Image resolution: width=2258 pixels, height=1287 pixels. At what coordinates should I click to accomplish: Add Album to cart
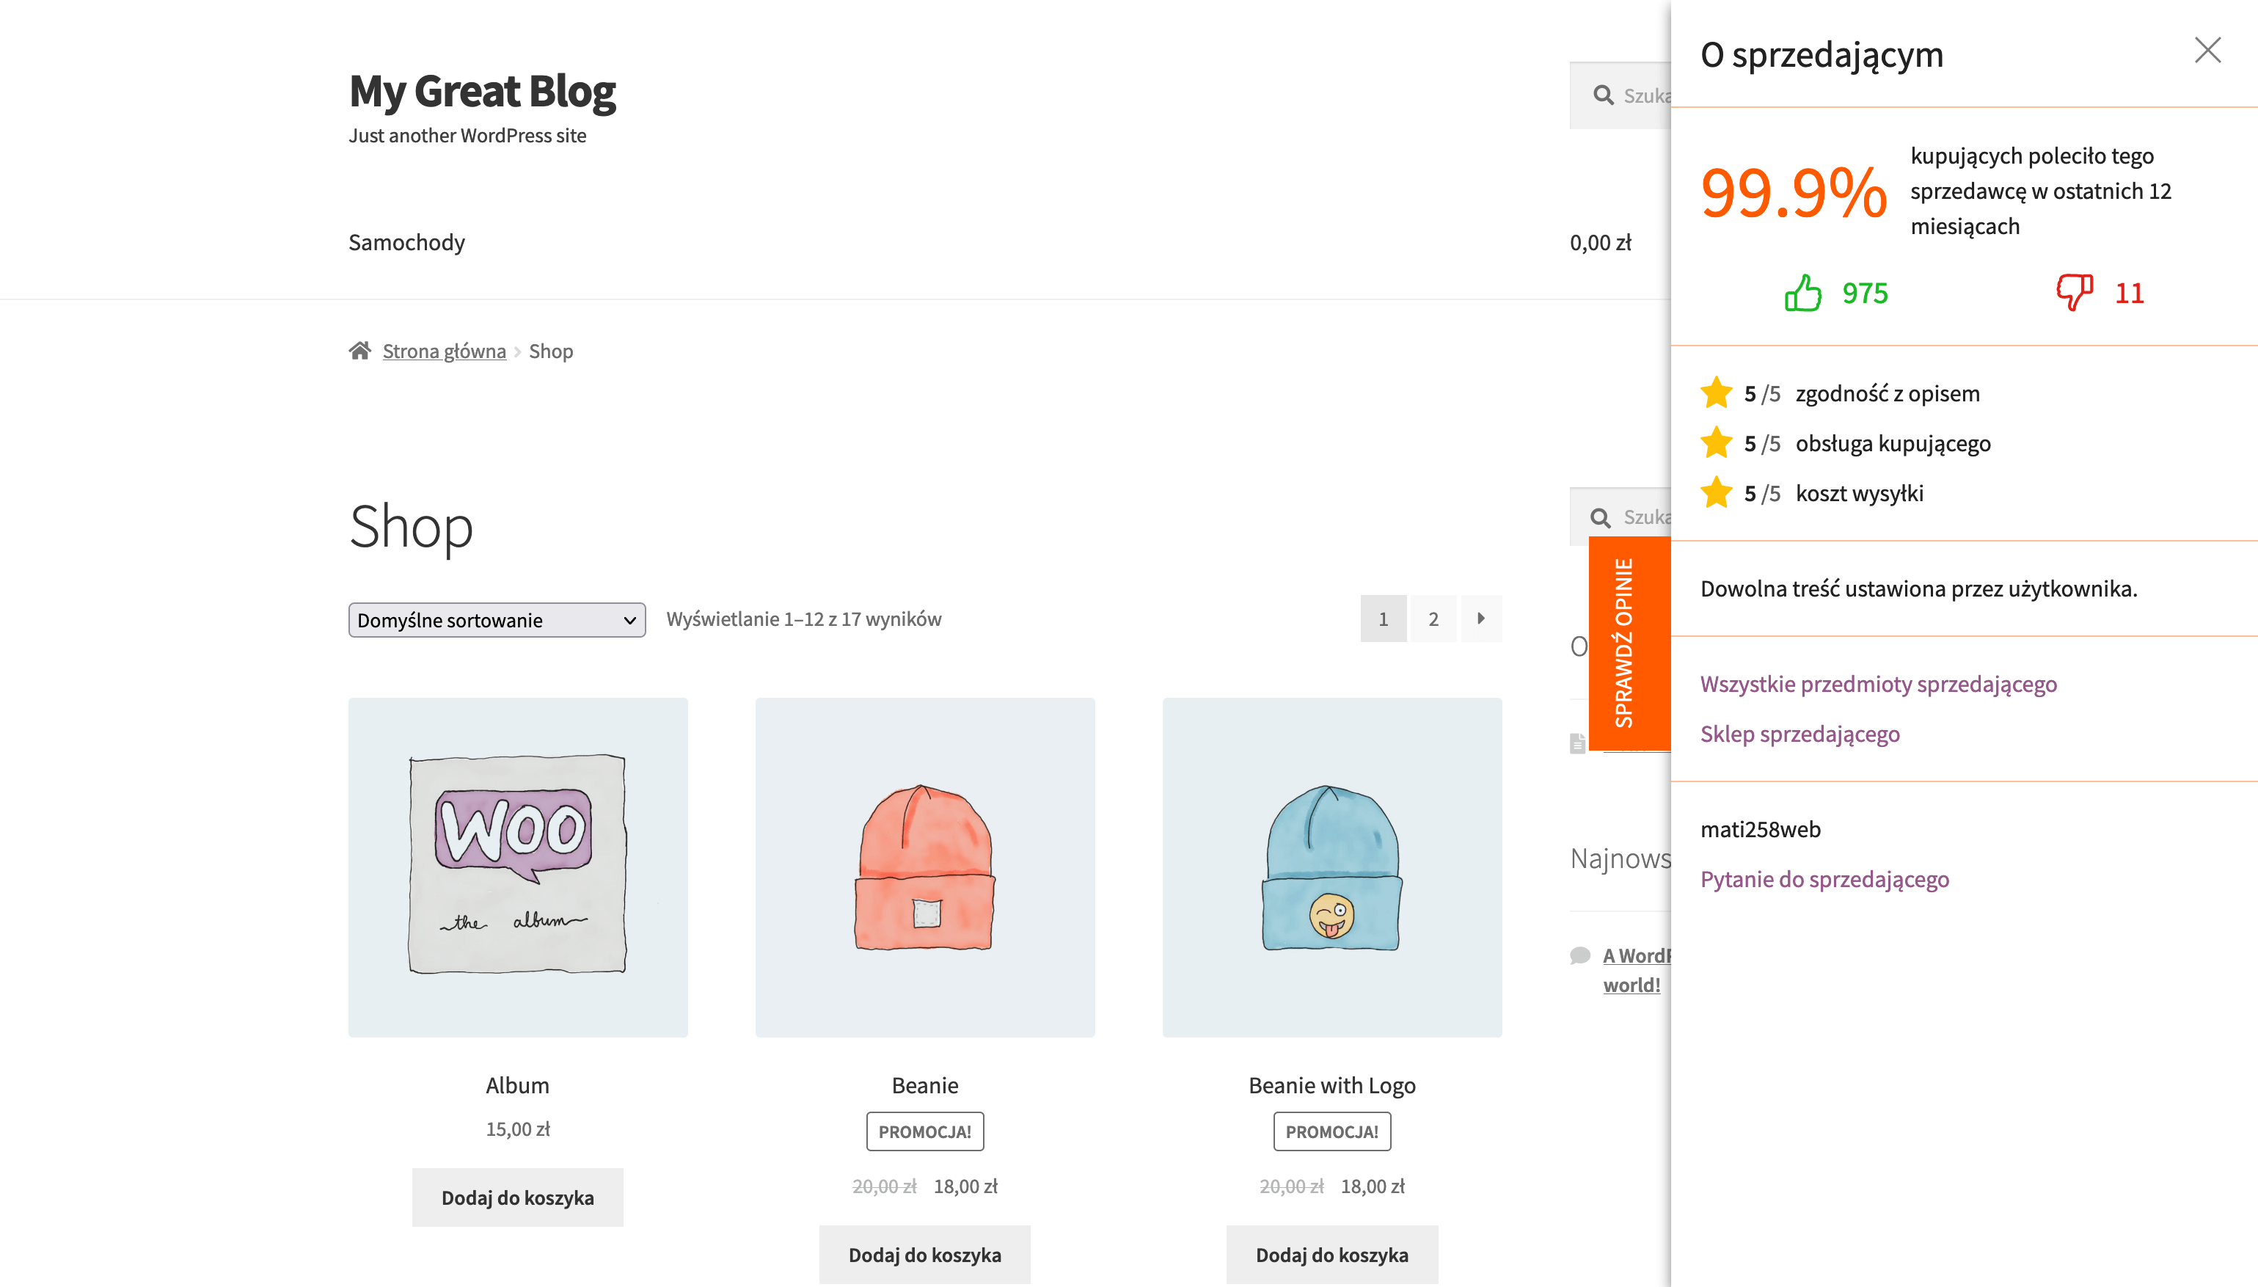517,1197
